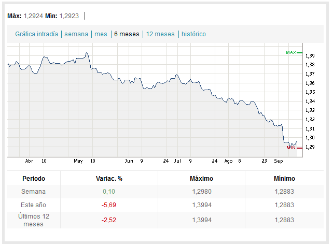This screenshot has width=333, height=246.
Task: Click the 0,10 weekly variation value
Action: tap(109, 192)
